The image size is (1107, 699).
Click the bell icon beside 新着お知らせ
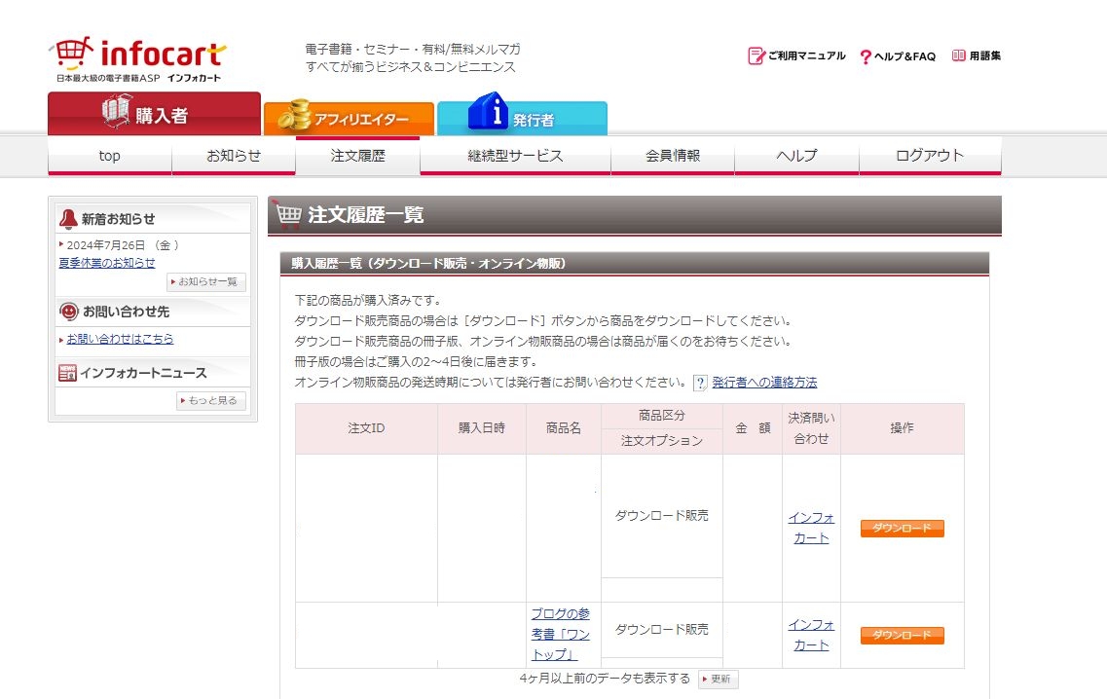coord(66,217)
